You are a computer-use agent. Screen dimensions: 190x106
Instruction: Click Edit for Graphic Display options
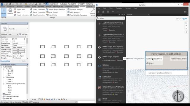pyautogui.click(x=18, y=52)
